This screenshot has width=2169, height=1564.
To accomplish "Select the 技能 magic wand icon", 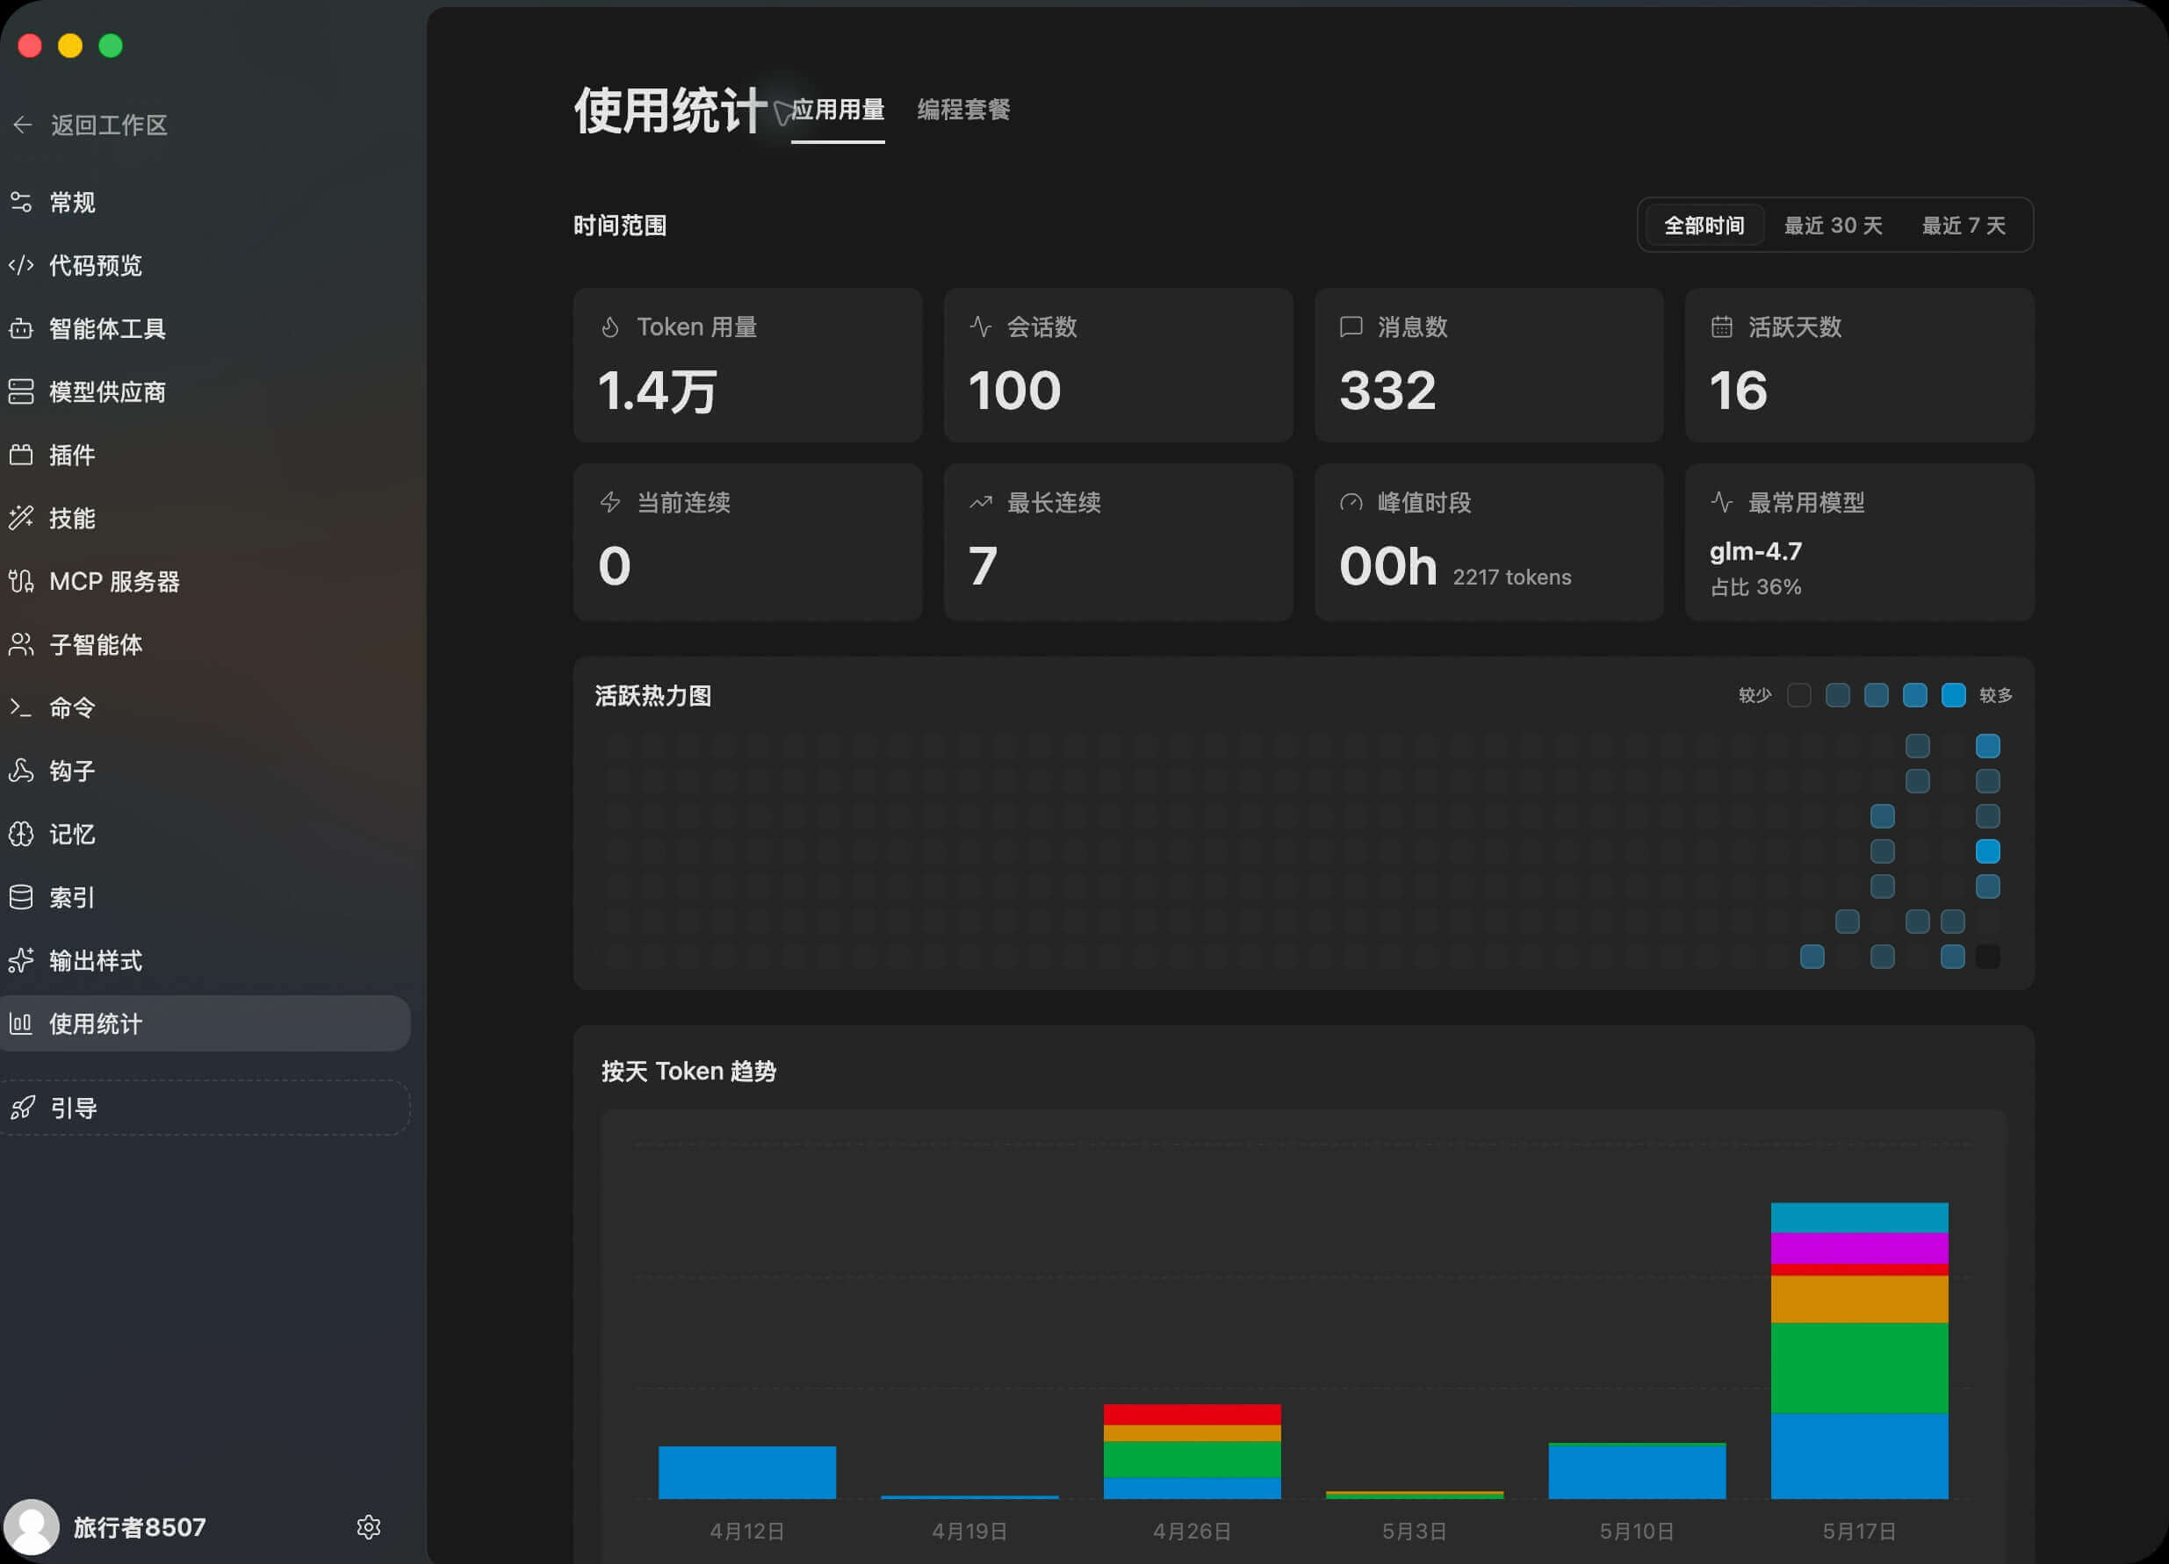I will (x=21, y=518).
